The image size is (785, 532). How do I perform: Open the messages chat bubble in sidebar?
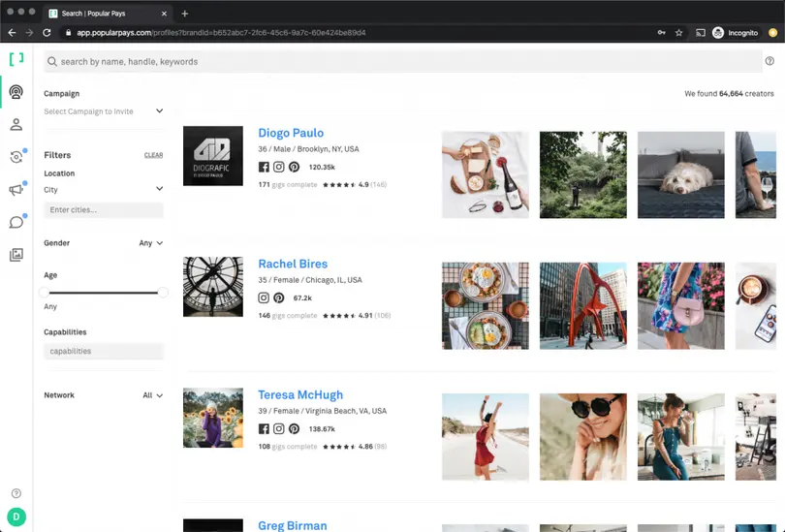[x=16, y=222]
